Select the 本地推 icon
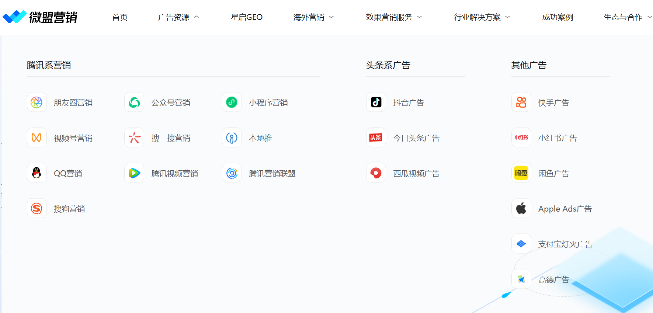The image size is (653, 313). click(x=232, y=138)
